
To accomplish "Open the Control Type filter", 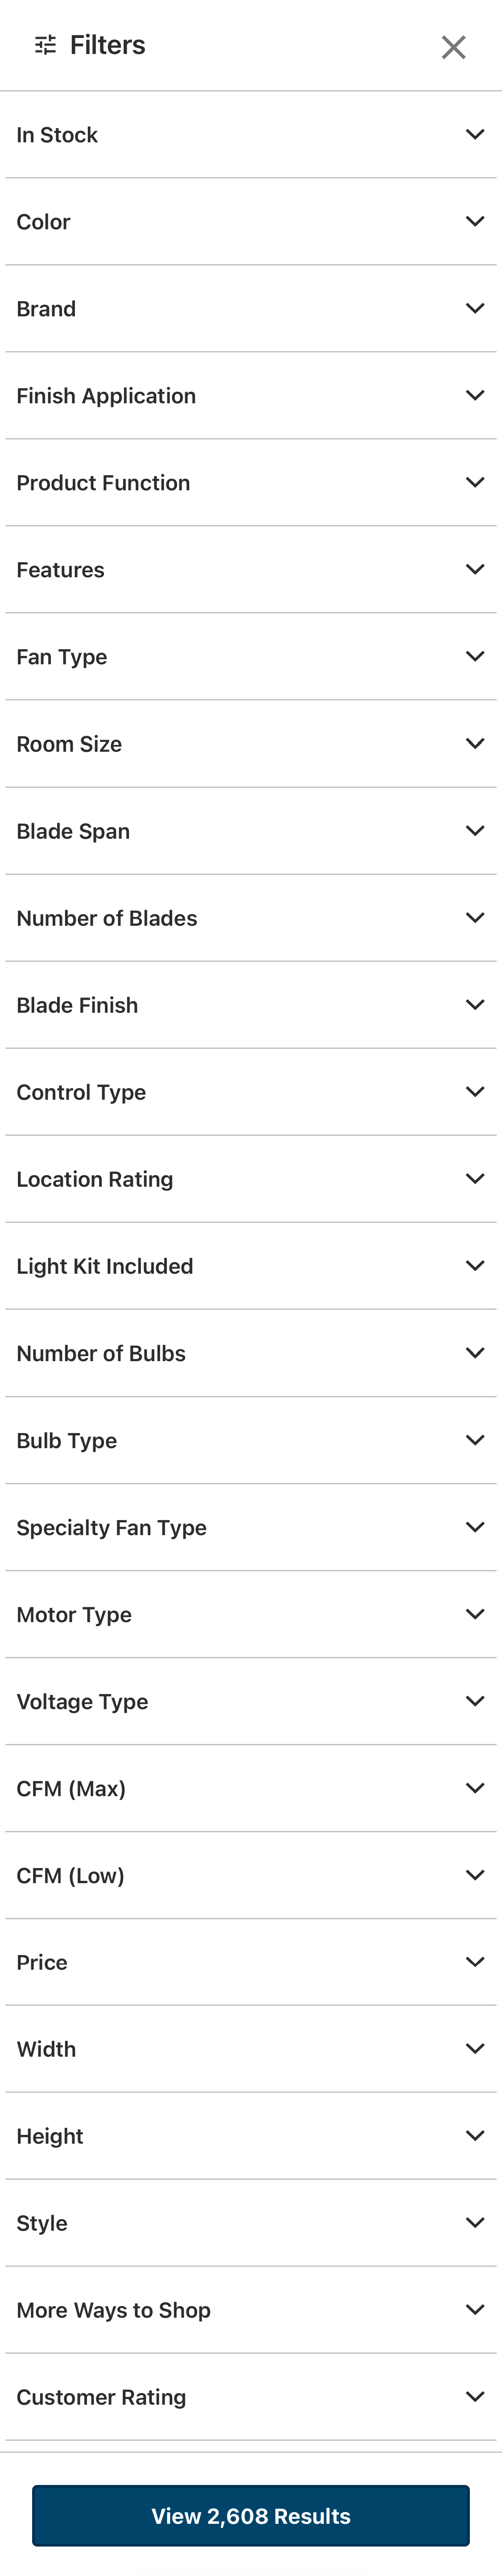I will click(250, 1092).
